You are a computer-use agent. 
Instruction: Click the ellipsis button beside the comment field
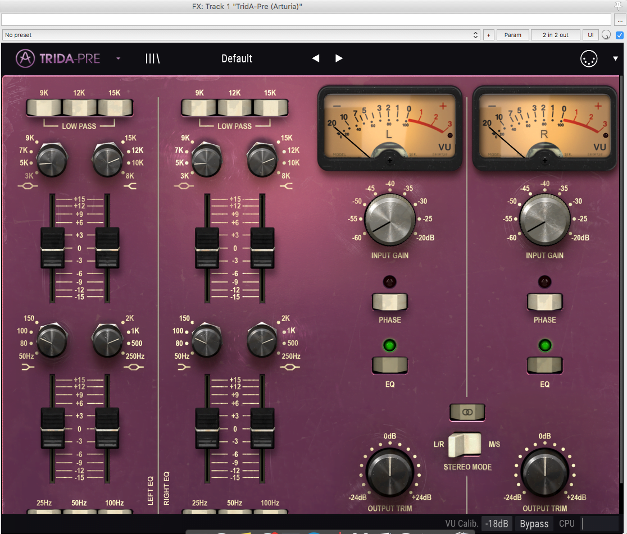tap(619, 20)
